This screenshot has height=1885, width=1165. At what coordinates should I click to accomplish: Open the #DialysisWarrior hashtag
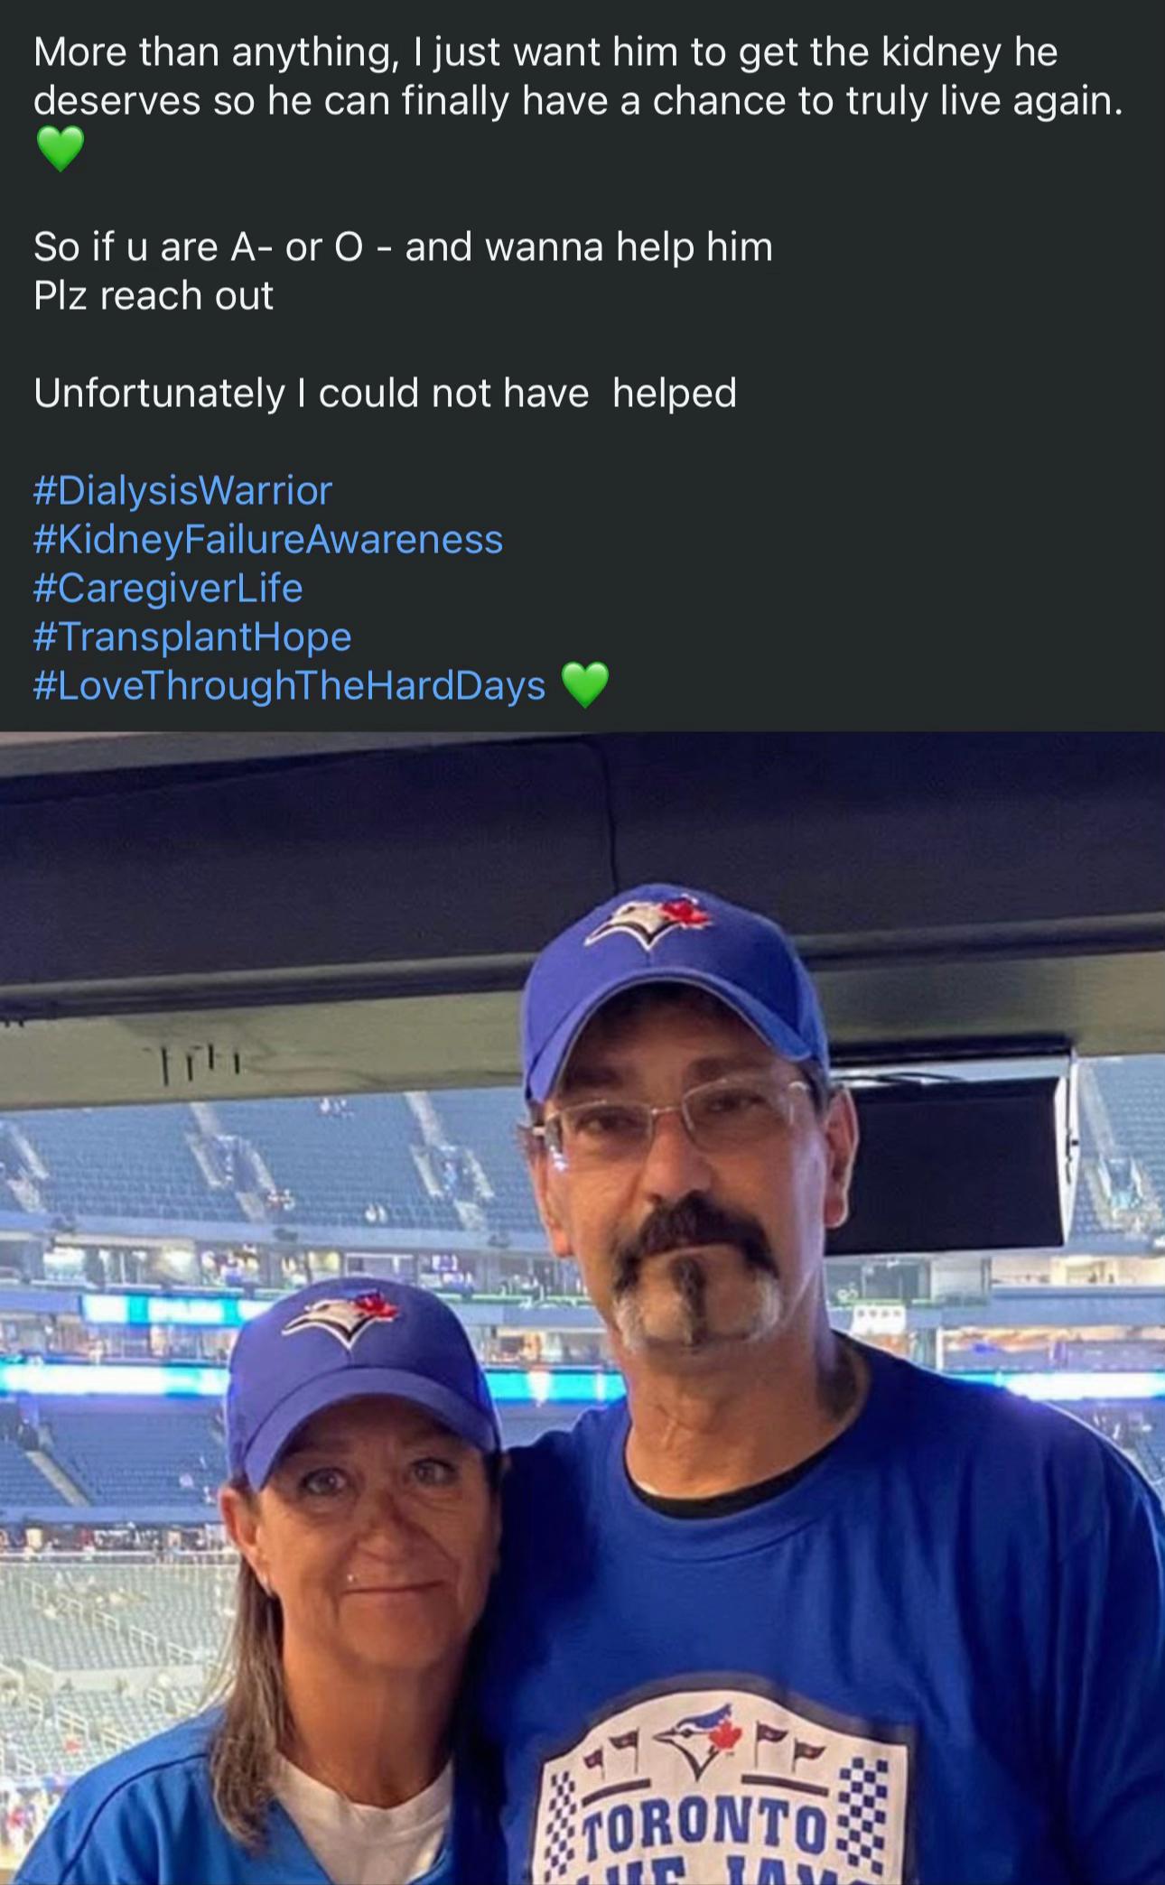(x=183, y=491)
